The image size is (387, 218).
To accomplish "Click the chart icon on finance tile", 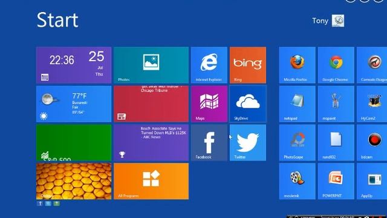I will coord(45,155).
